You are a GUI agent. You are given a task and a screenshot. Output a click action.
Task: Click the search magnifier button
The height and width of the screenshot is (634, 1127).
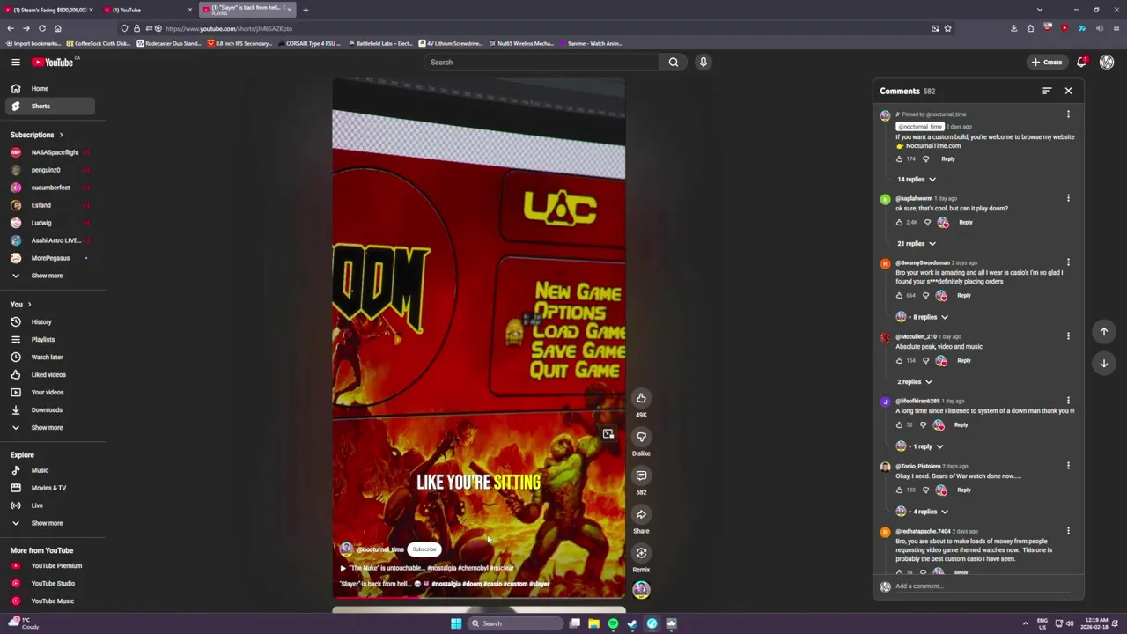(x=674, y=62)
